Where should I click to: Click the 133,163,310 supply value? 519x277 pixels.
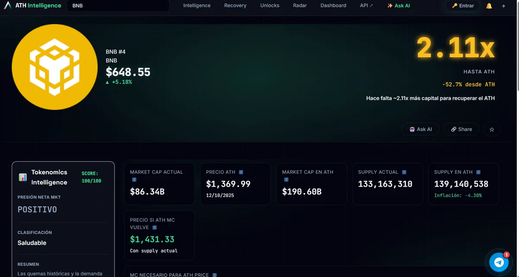click(x=385, y=184)
